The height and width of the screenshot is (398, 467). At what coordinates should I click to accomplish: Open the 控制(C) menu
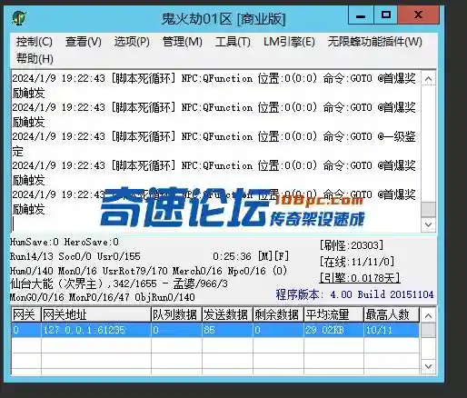click(34, 42)
